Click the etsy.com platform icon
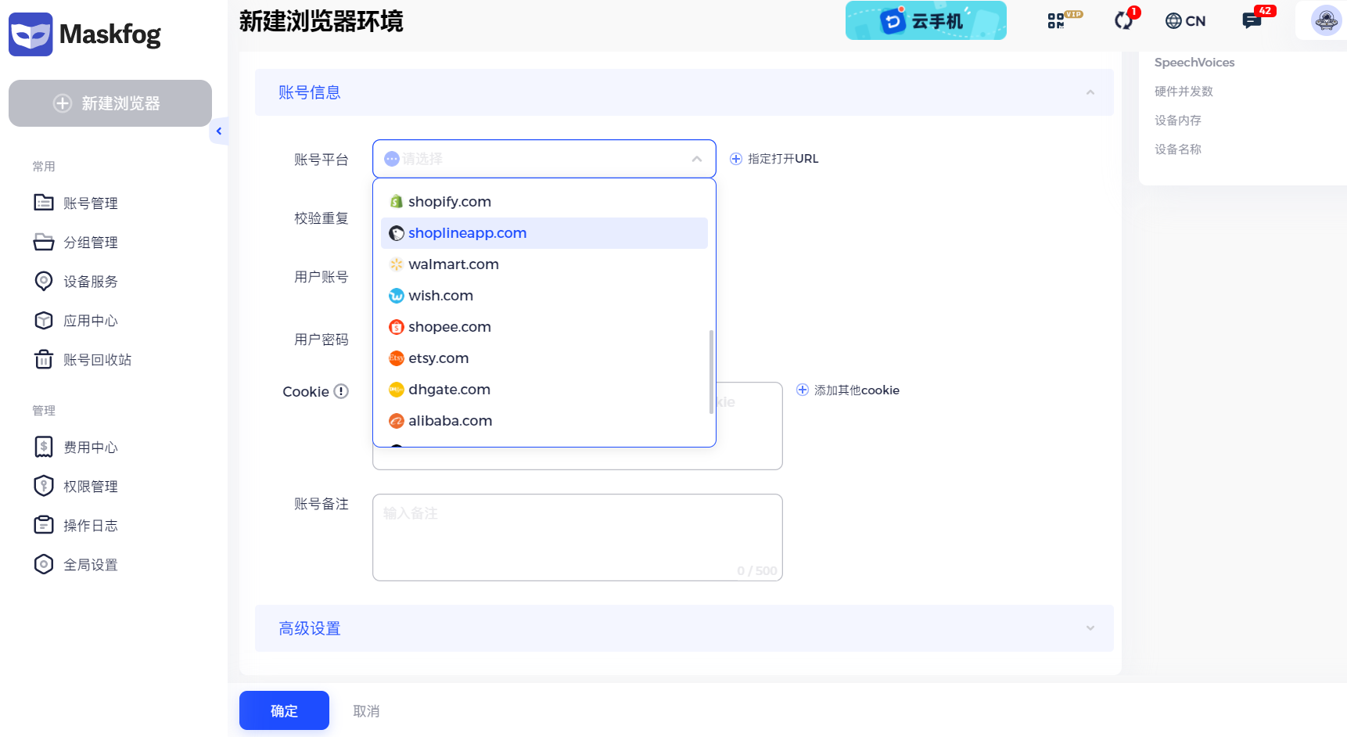Image resolution: width=1347 pixels, height=737 pixels. 397,358
